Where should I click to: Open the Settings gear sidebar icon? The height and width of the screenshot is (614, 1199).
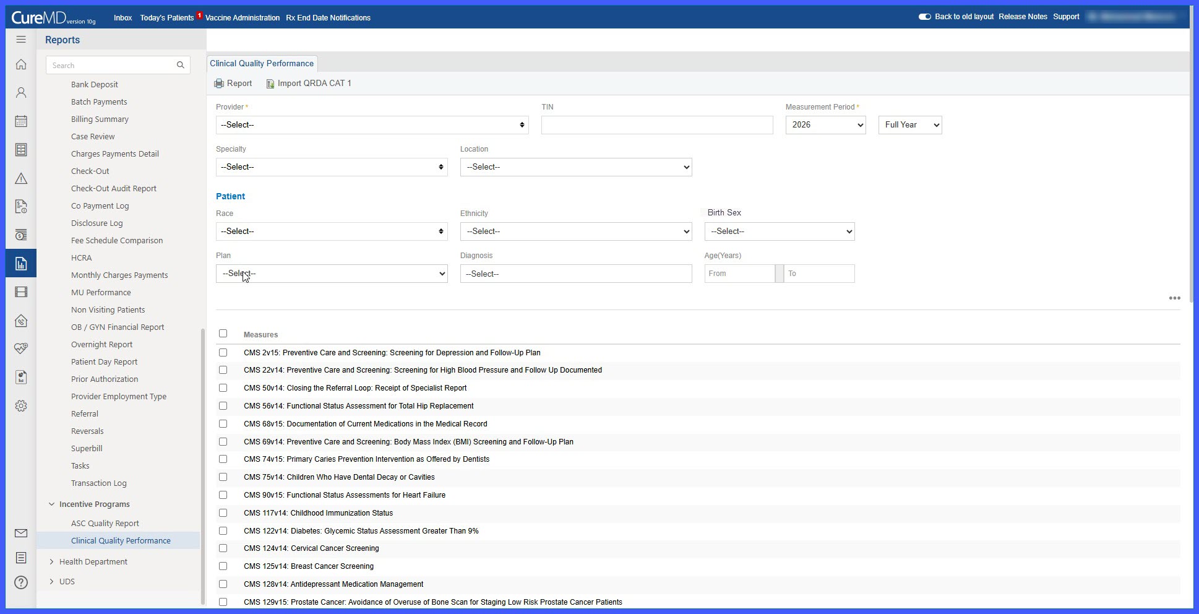[x=21, y=406]
